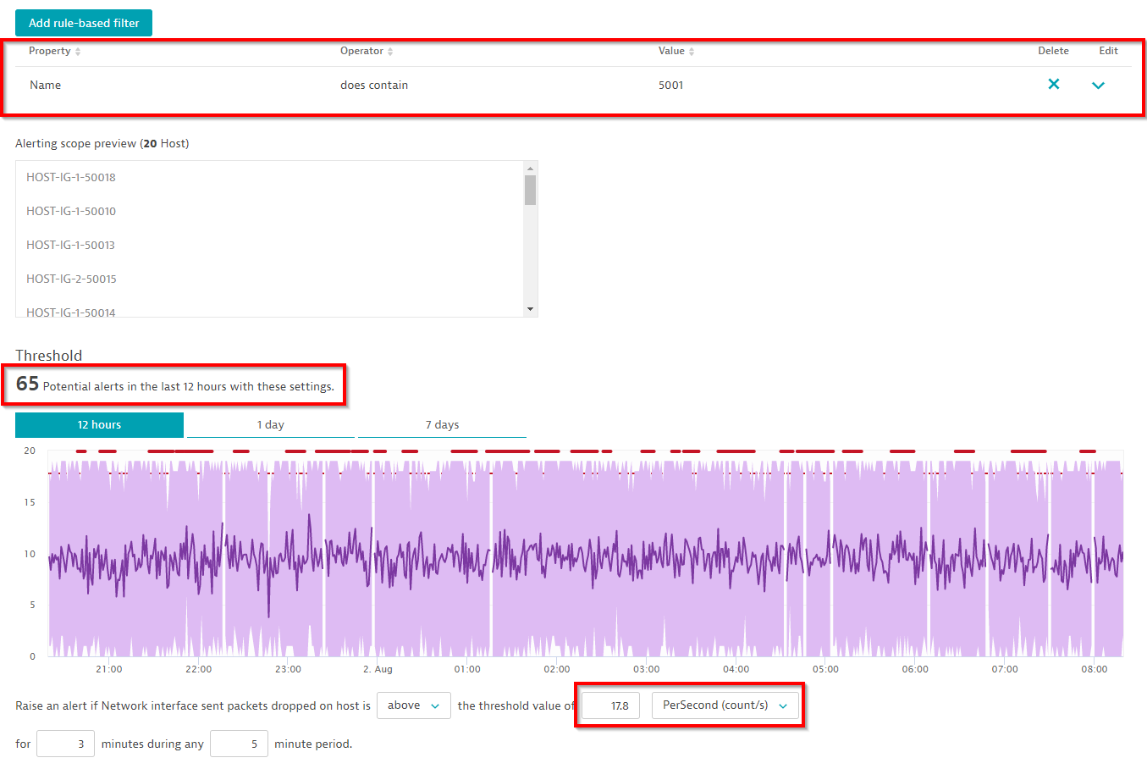Select HOST-IG-1-50018 in scope preview
Viewport: 1147px width, 780px height.
click(71, 177)
